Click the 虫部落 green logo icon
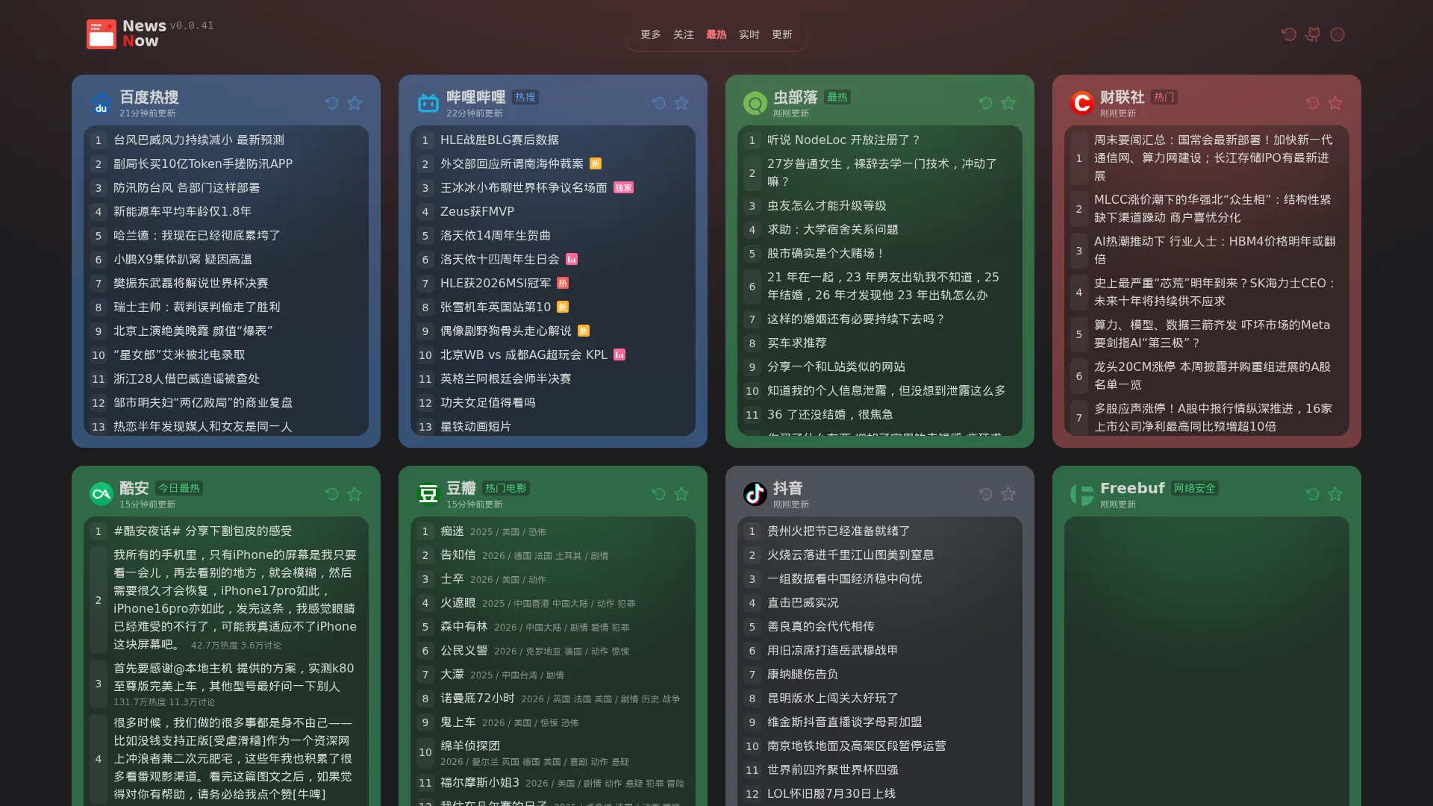 pos(755,103)
